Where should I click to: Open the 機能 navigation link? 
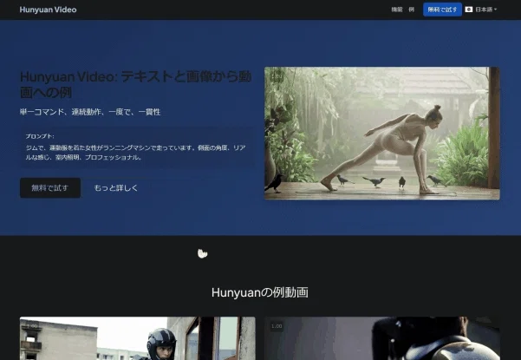[x=397, y=10]
